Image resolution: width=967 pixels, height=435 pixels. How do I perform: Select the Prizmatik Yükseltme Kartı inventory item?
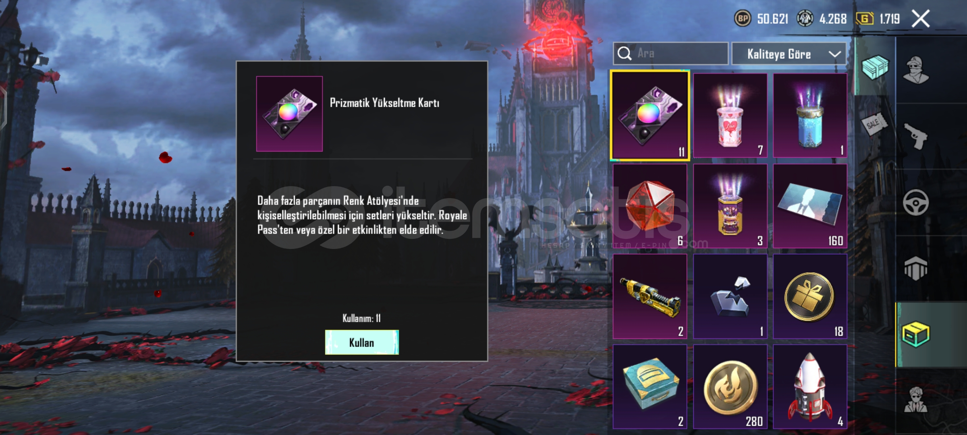tap(650, 116)
